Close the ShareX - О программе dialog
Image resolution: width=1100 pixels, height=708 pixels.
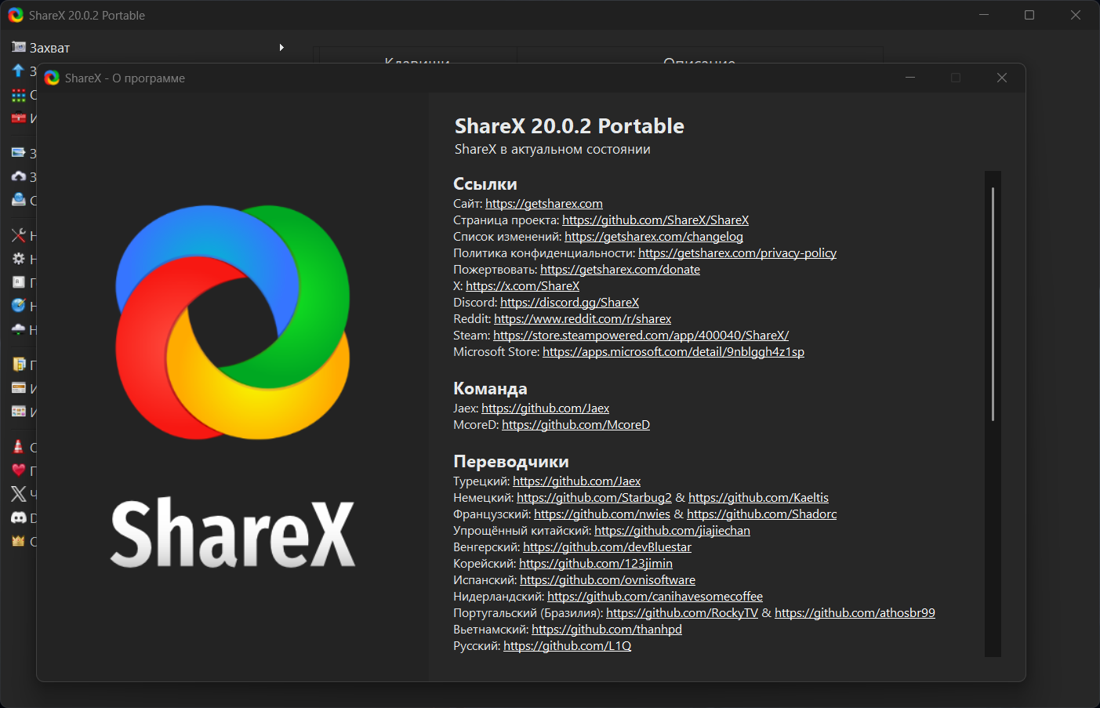1002,78
